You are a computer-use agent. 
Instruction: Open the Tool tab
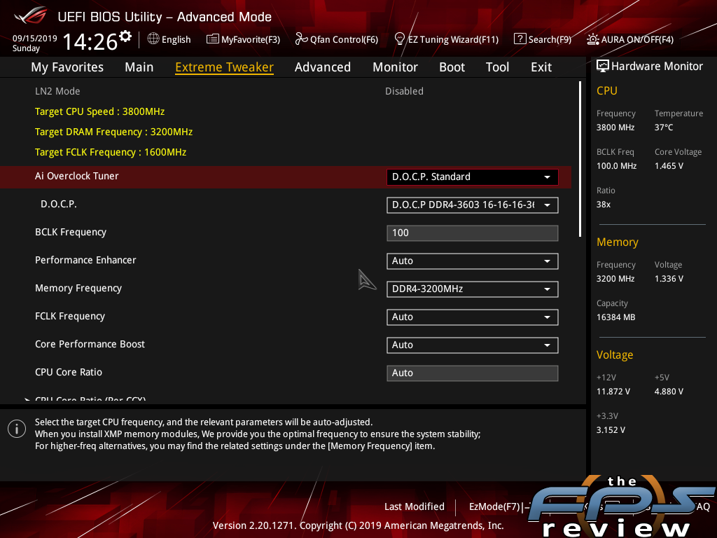pos(497,67)
